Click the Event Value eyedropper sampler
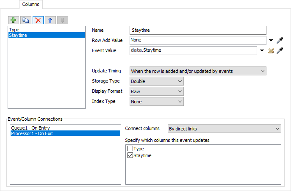This screenshot has width=291, height=191. (x=280, y=51)
